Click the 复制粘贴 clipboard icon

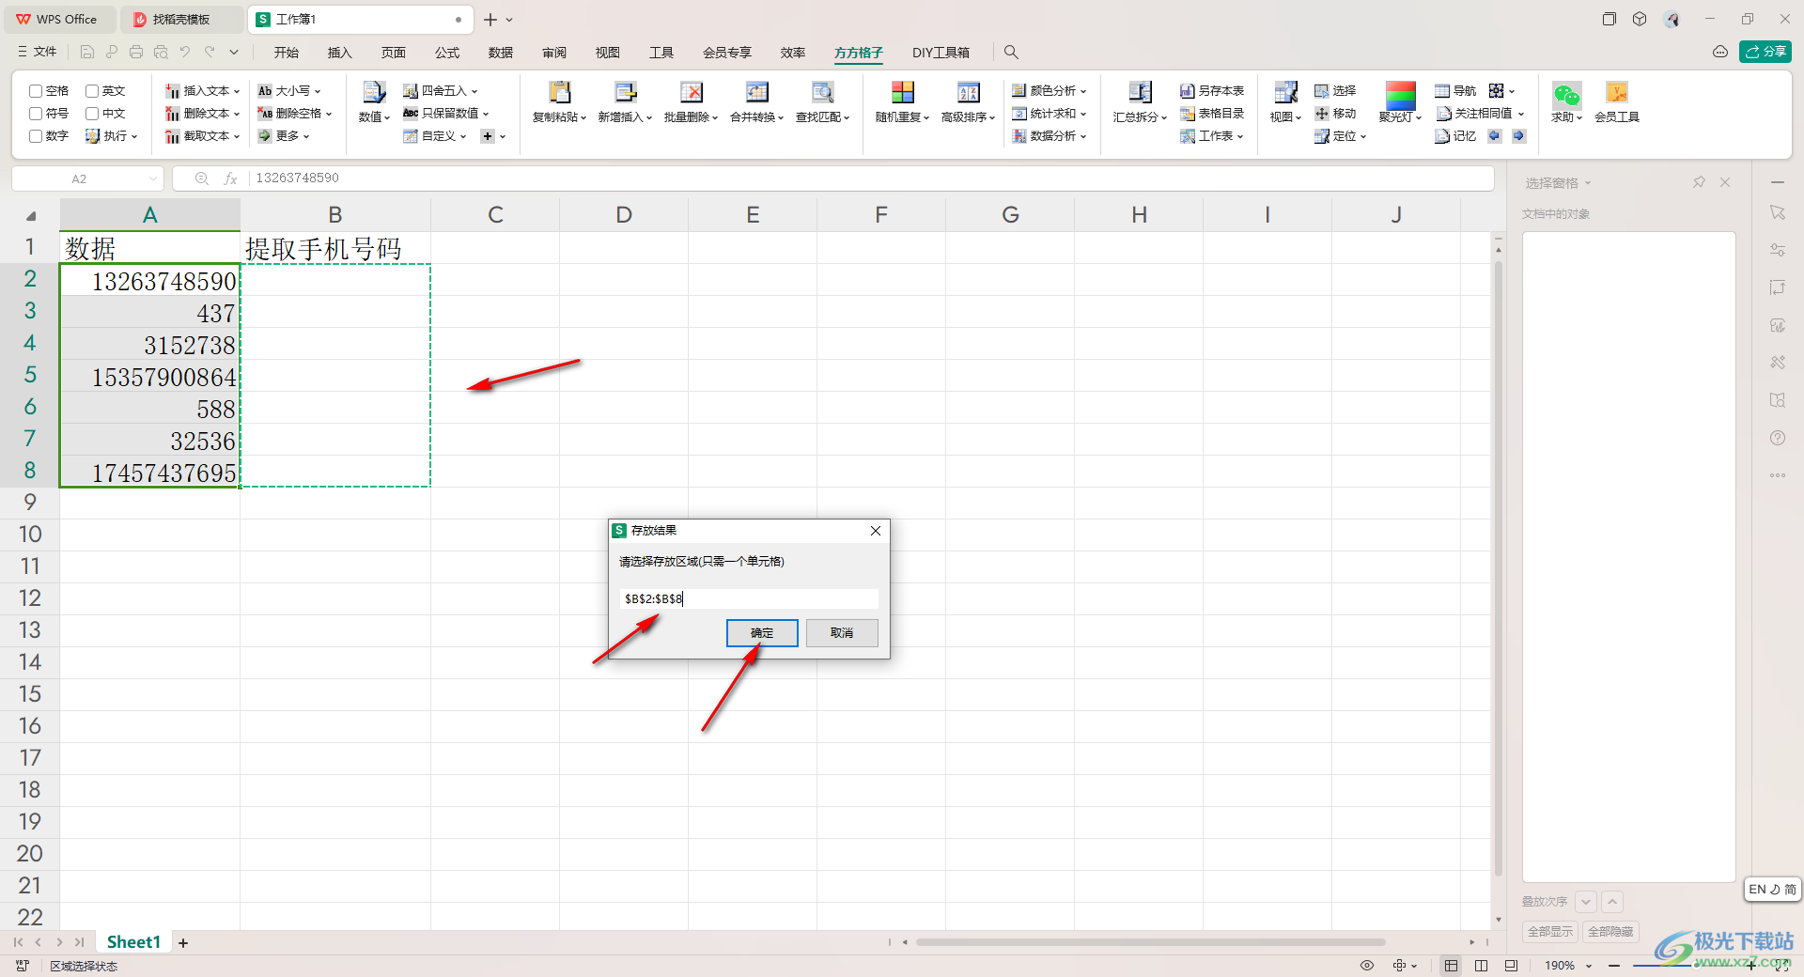pos(560,92)
